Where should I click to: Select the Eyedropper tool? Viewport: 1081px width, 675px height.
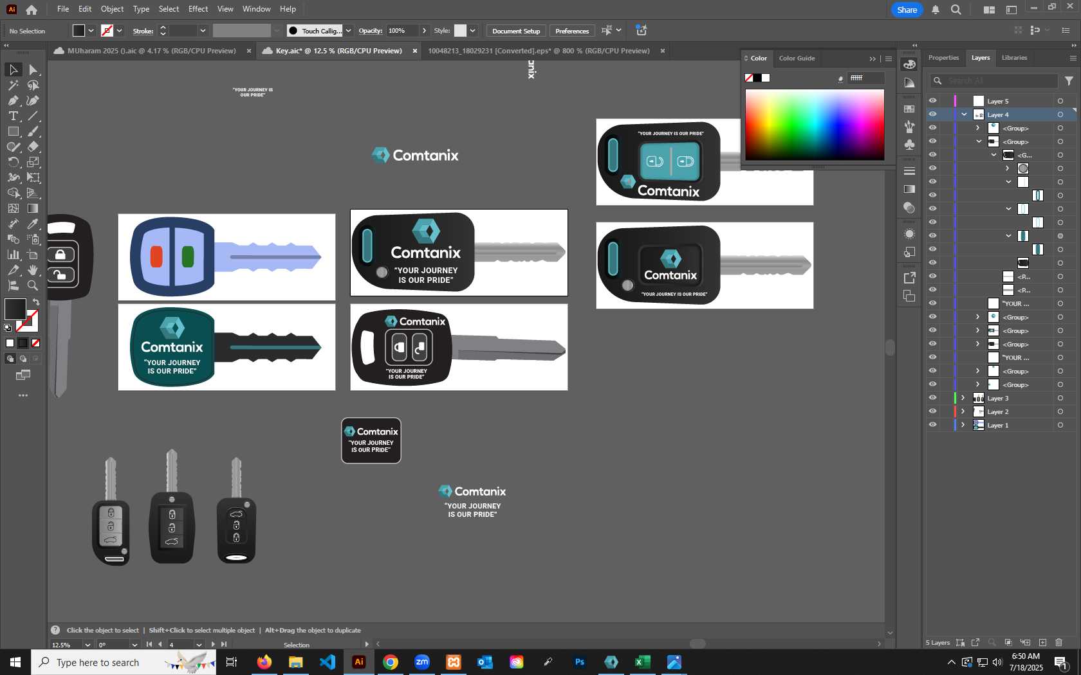click(33, 224)
